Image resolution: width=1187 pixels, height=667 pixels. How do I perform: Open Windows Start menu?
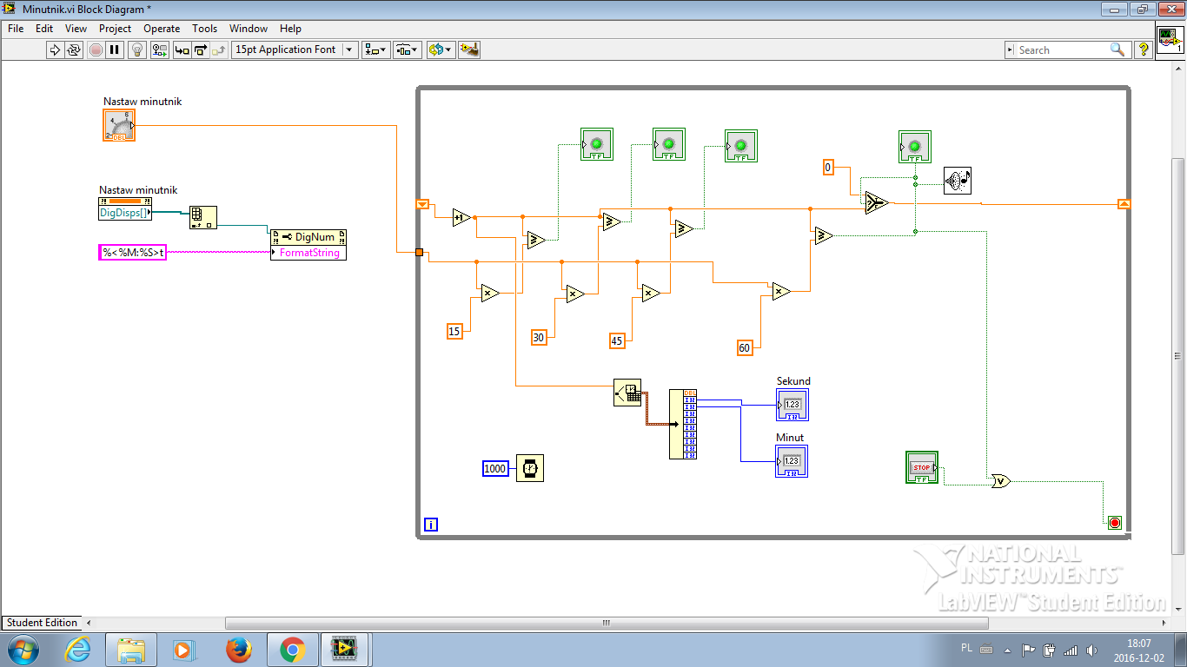point(23,649)
